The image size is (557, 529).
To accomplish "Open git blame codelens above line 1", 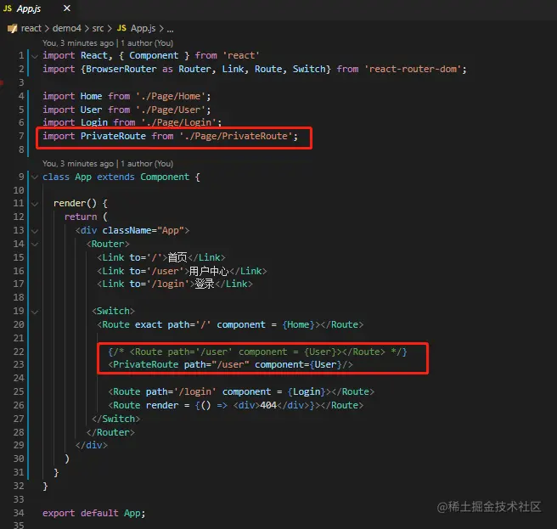I will point(108,43).
